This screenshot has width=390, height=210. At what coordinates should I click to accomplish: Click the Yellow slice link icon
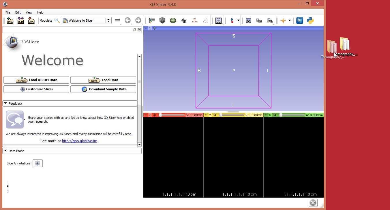tap(215, 115)
